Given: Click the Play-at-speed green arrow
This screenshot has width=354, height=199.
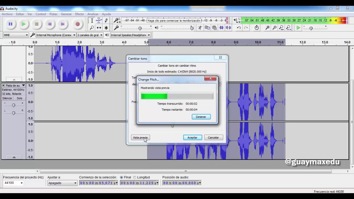Looking at the screenshot, I should (x=298, y=28).
